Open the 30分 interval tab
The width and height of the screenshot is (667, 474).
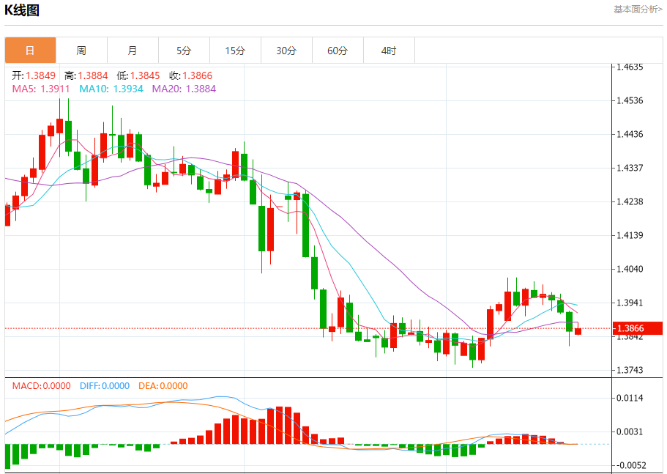(286, 51)
